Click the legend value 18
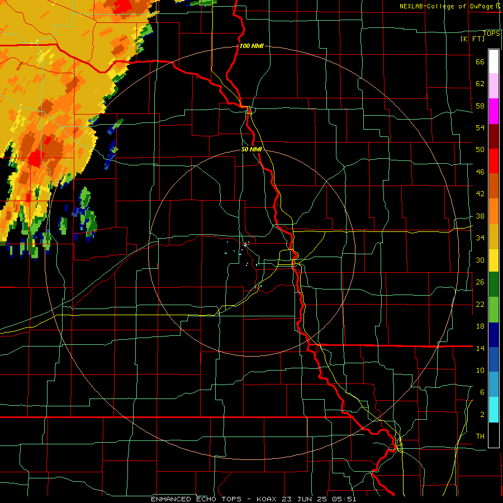 480,326
